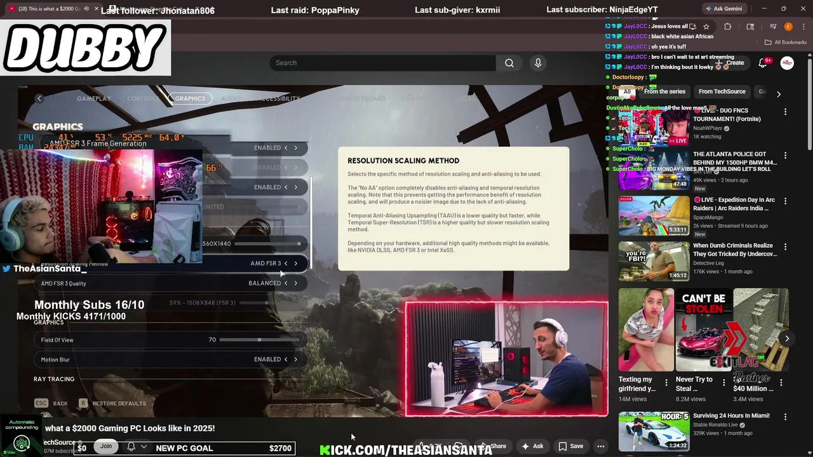Viewport: 813px width, 457px height.
Task: Toggle AMD FSR 3 Frame Generation ENABLED value
Action: click(x=267, y=148)
